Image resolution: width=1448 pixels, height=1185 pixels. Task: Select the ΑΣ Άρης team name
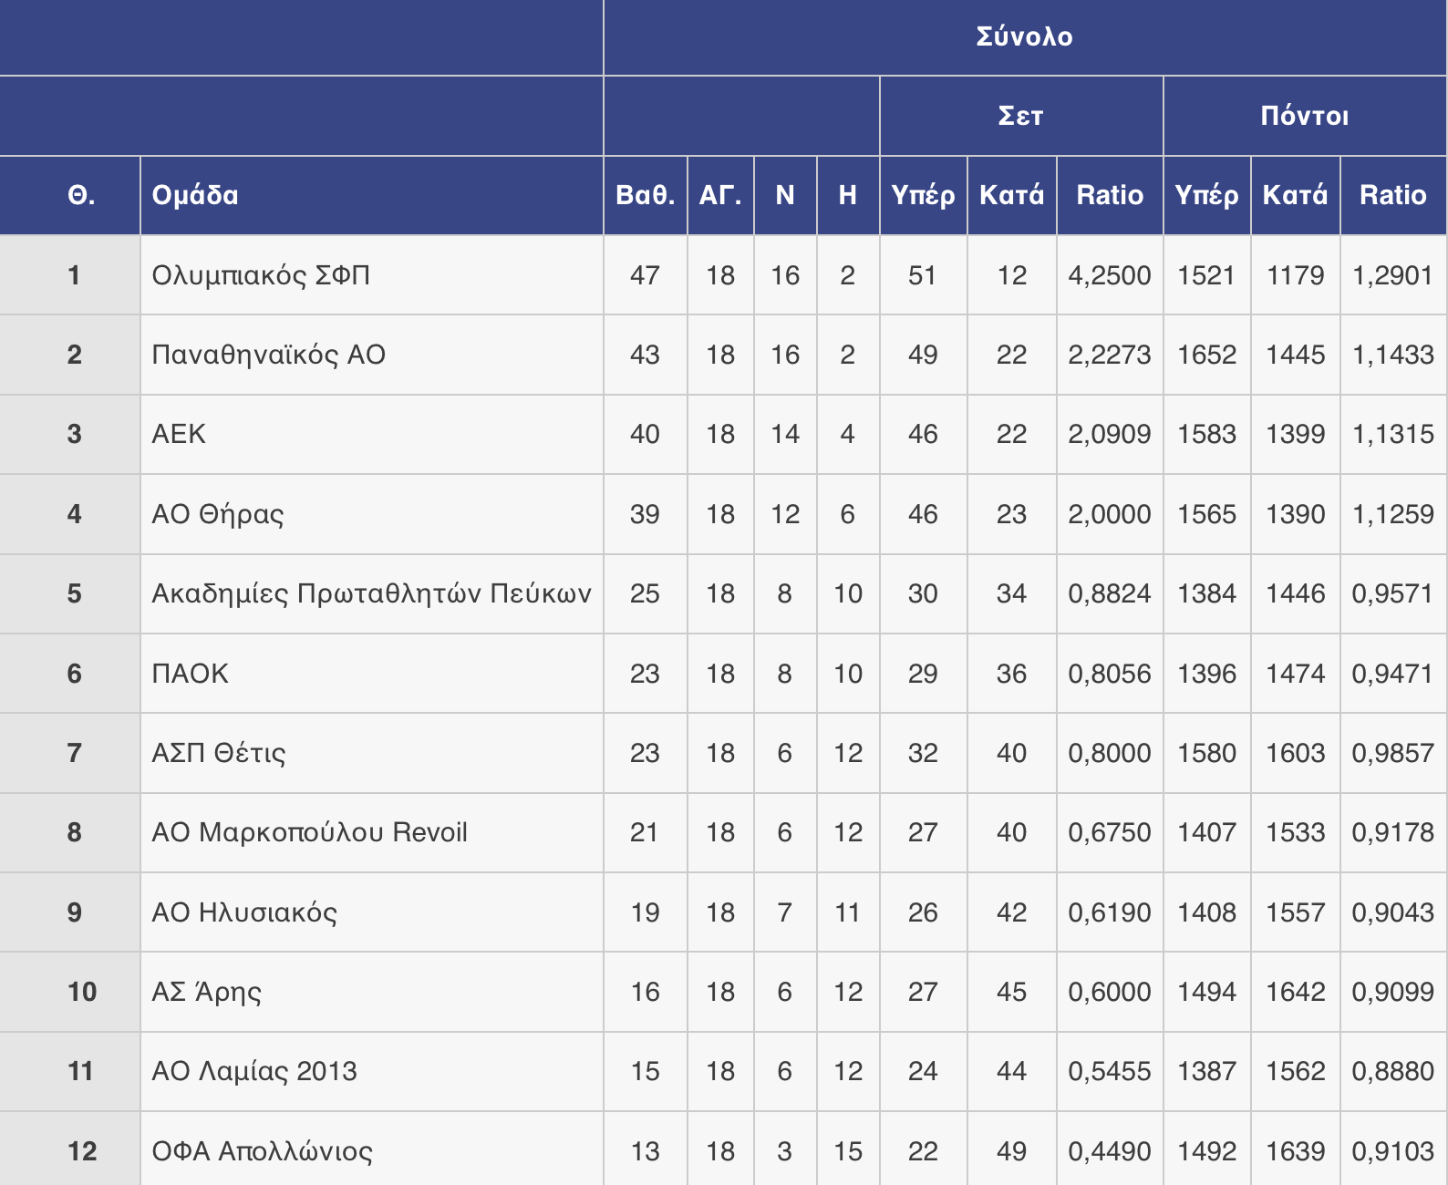point(207,992)
